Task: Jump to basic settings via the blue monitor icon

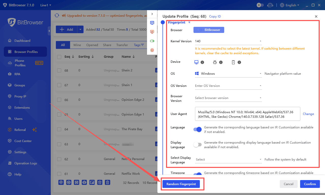Action: point(152,23)
